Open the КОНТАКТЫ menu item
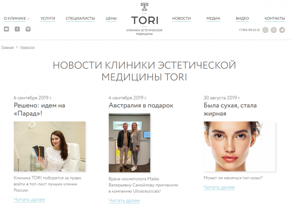The width and height of the screenshot is (291, 209). (x=275, y=18)
